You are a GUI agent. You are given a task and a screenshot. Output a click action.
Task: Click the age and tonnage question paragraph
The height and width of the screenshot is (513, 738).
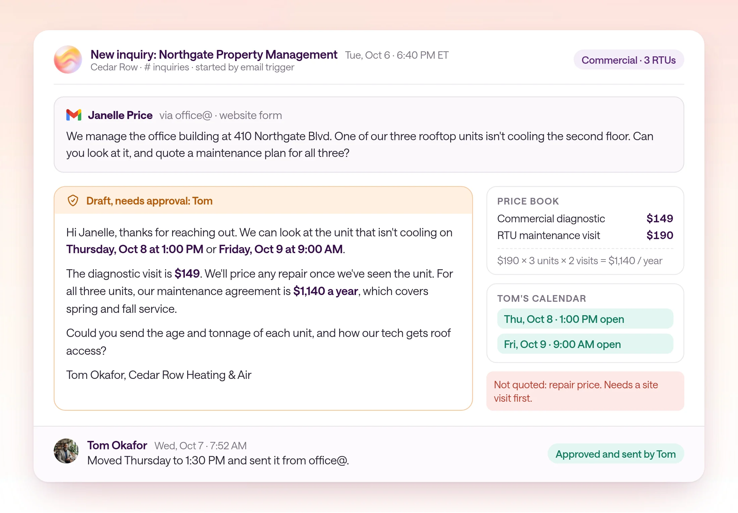click(258, 342)
